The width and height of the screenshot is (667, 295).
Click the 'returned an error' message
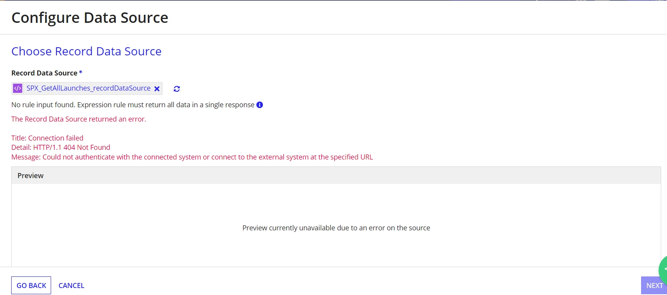(x=79, y=119)
